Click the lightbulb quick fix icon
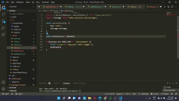The image size is (179, 101). pyautogui.click(x=47, y=34)
